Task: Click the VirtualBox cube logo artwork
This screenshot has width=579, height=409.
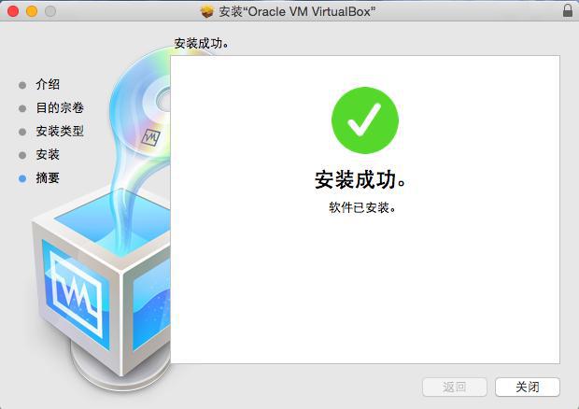Action: 102,284
